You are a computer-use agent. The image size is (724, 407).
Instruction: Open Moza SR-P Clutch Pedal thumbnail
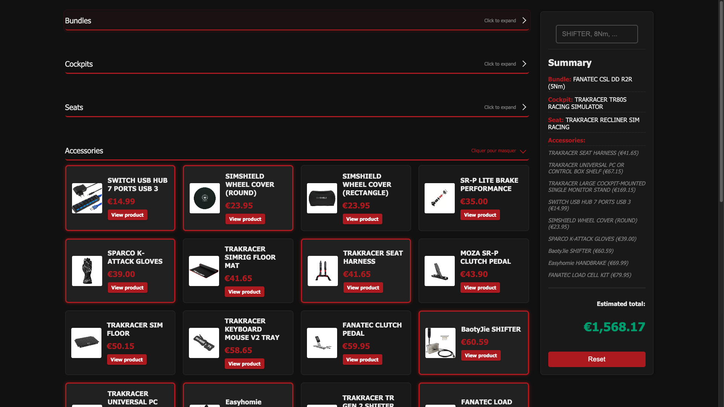(440, 271)
